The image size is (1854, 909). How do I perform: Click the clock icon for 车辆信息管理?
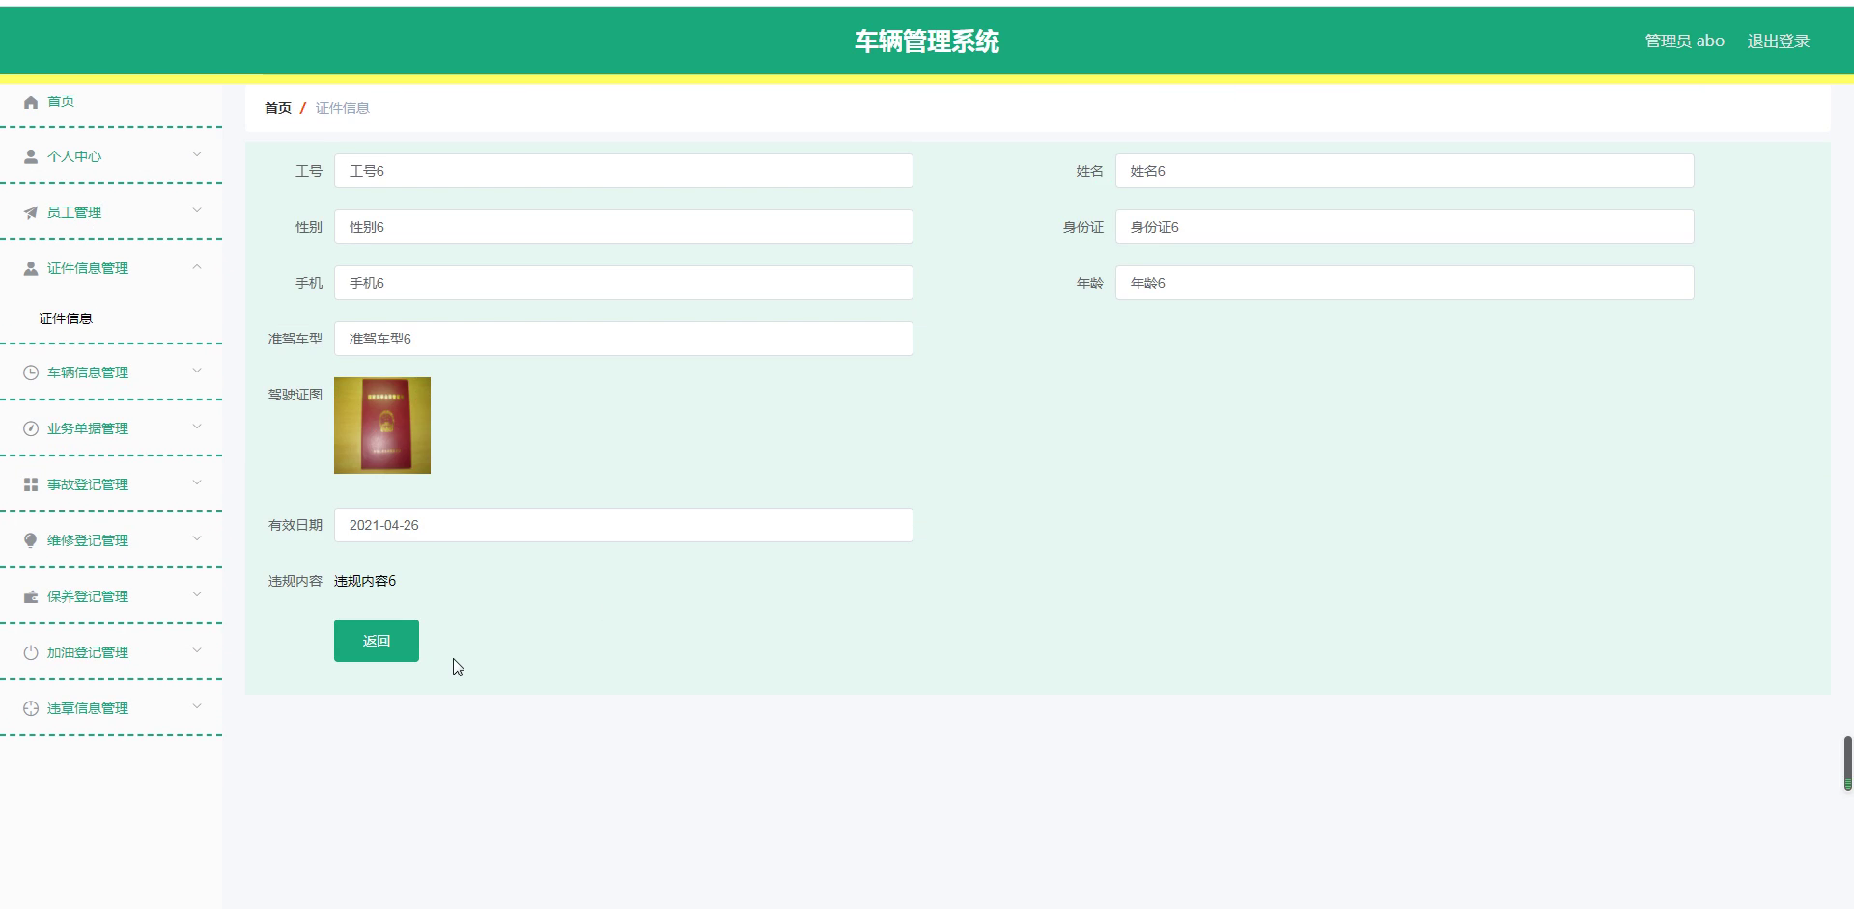pyautogui.click(x=31, y=372)
